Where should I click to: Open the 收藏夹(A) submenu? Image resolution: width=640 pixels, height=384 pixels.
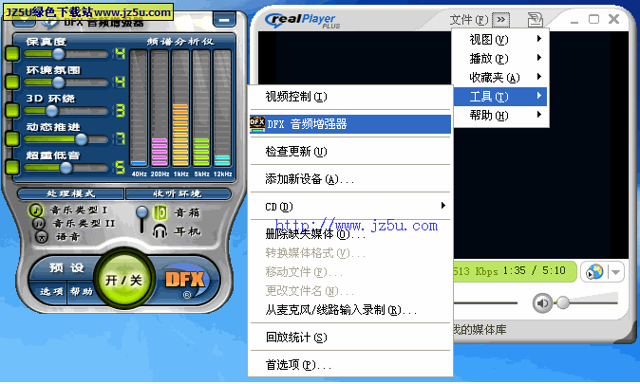click(x=500, y=77)
